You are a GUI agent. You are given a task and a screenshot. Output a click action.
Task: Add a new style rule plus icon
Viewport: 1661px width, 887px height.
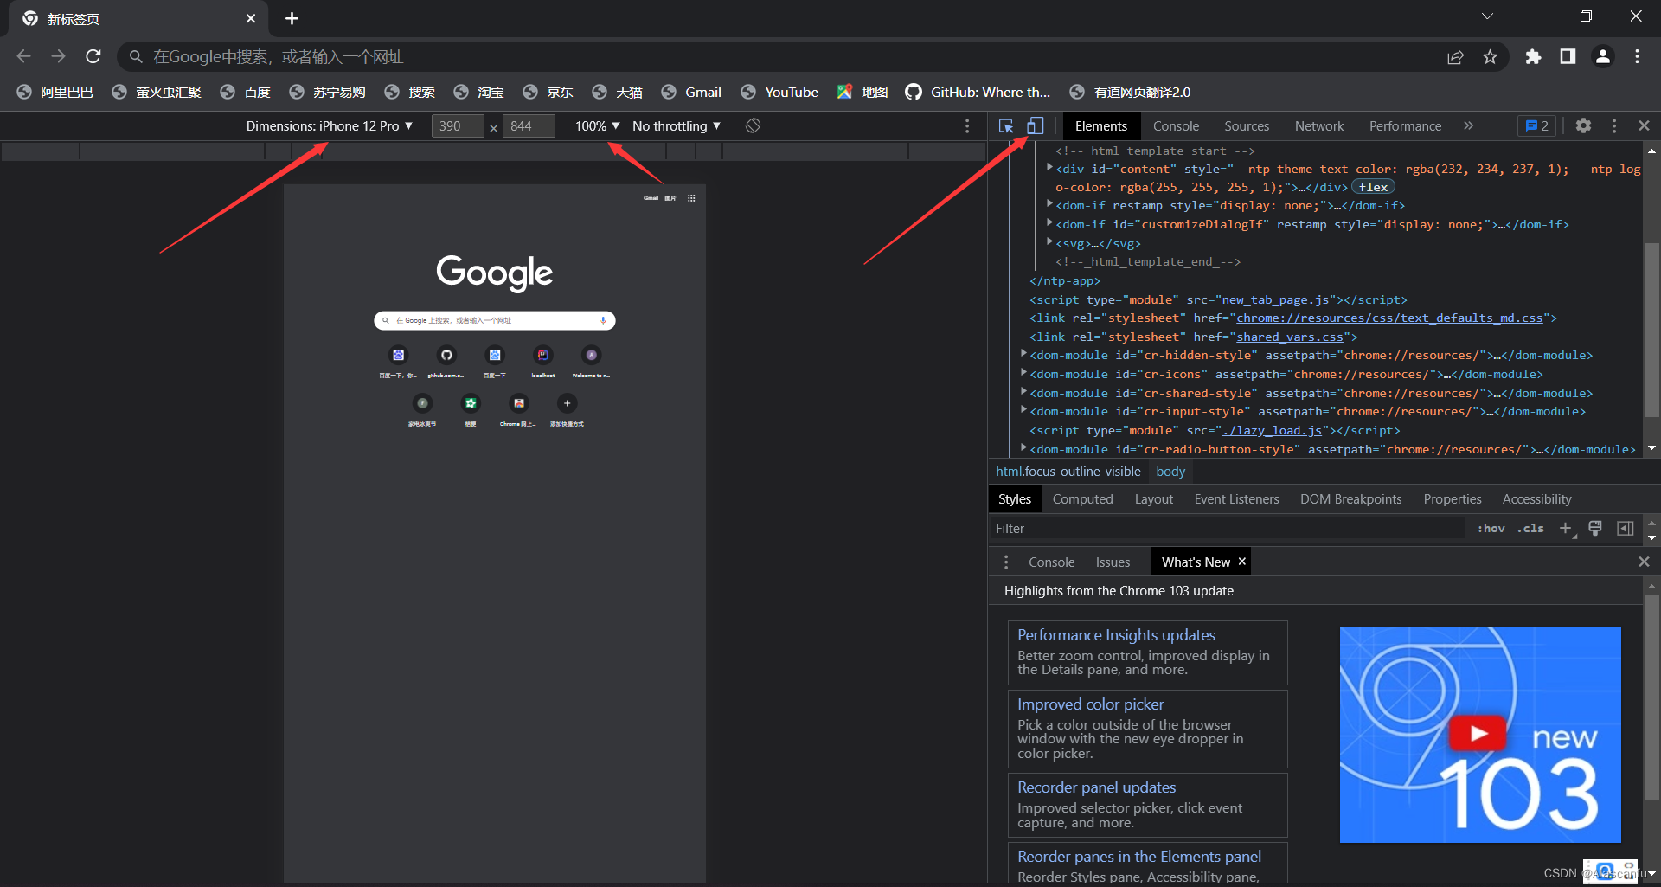1565,529
